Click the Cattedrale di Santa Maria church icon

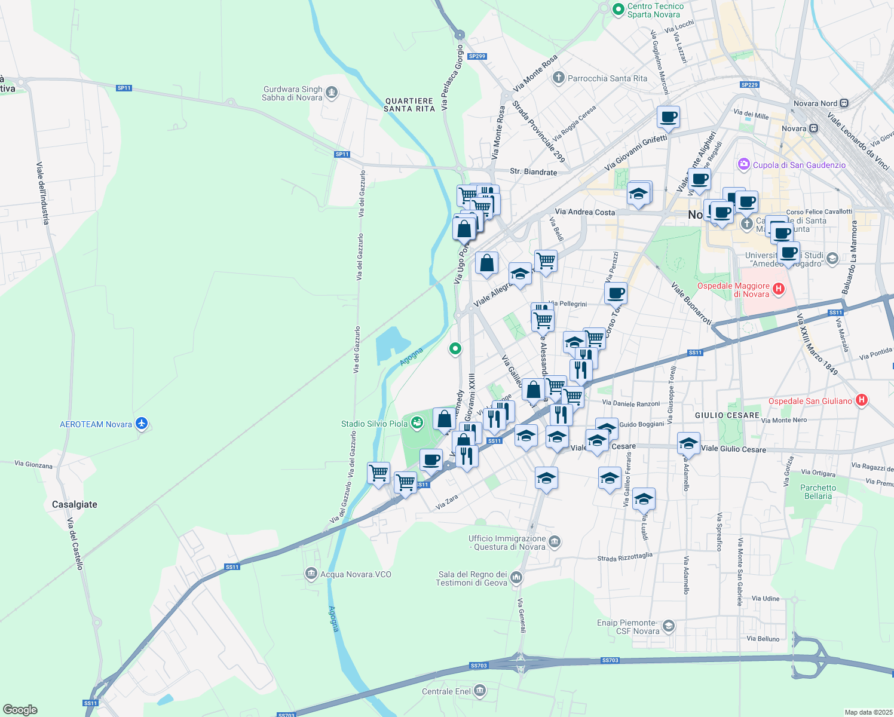pos(746,224)
